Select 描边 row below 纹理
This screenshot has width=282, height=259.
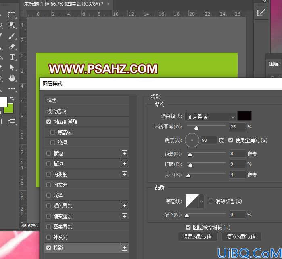coord(87,153)
